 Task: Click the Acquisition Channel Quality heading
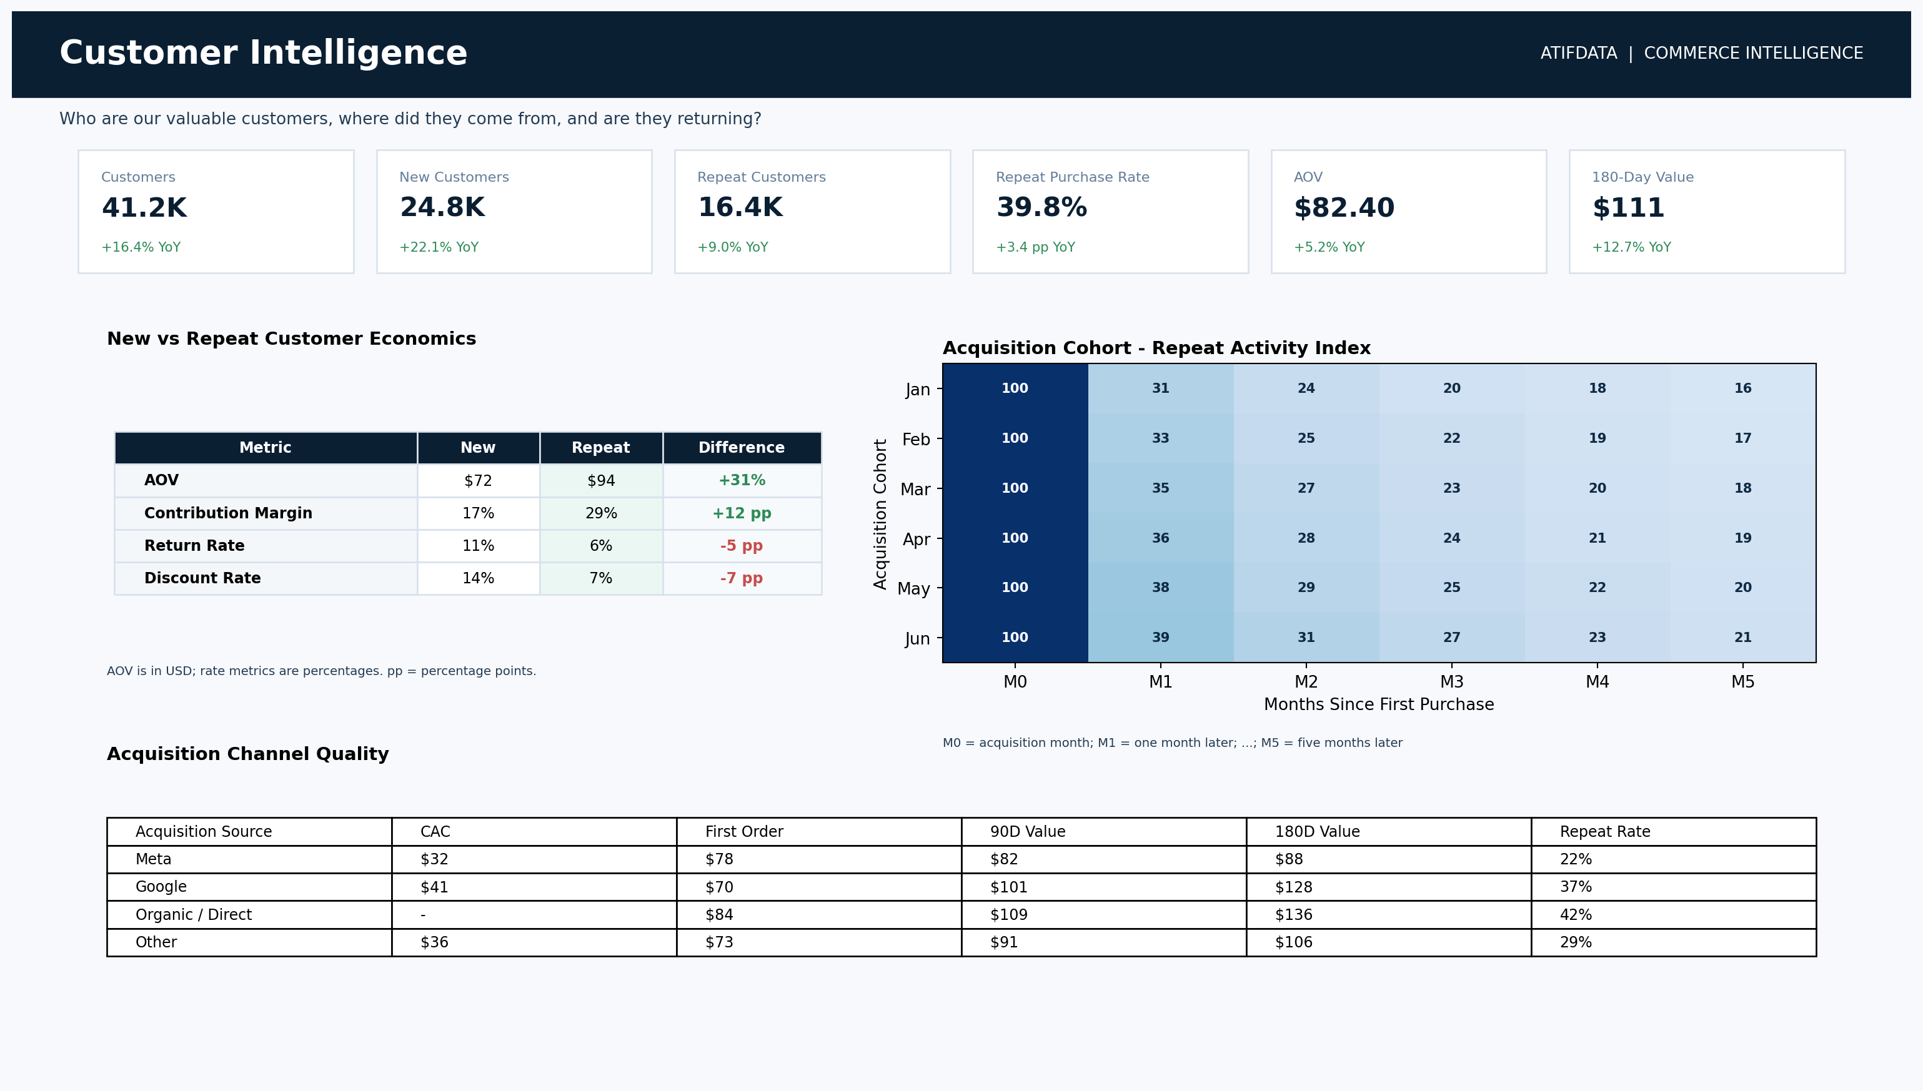click(x=247, y=754)
